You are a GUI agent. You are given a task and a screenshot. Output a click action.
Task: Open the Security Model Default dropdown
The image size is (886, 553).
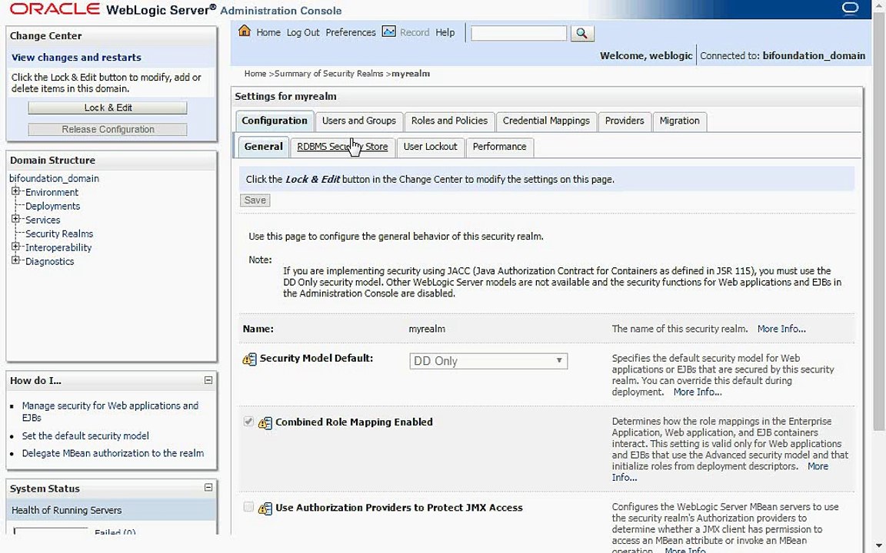coord(488,361)
